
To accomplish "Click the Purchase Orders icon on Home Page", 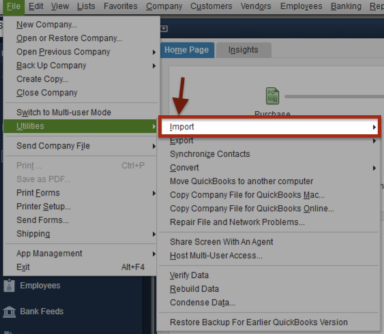I will tap(272, 96).
